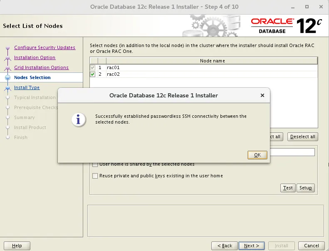Proceed with the Next button
The width and height of the screenshot is (329, 251).
[252, 246]
